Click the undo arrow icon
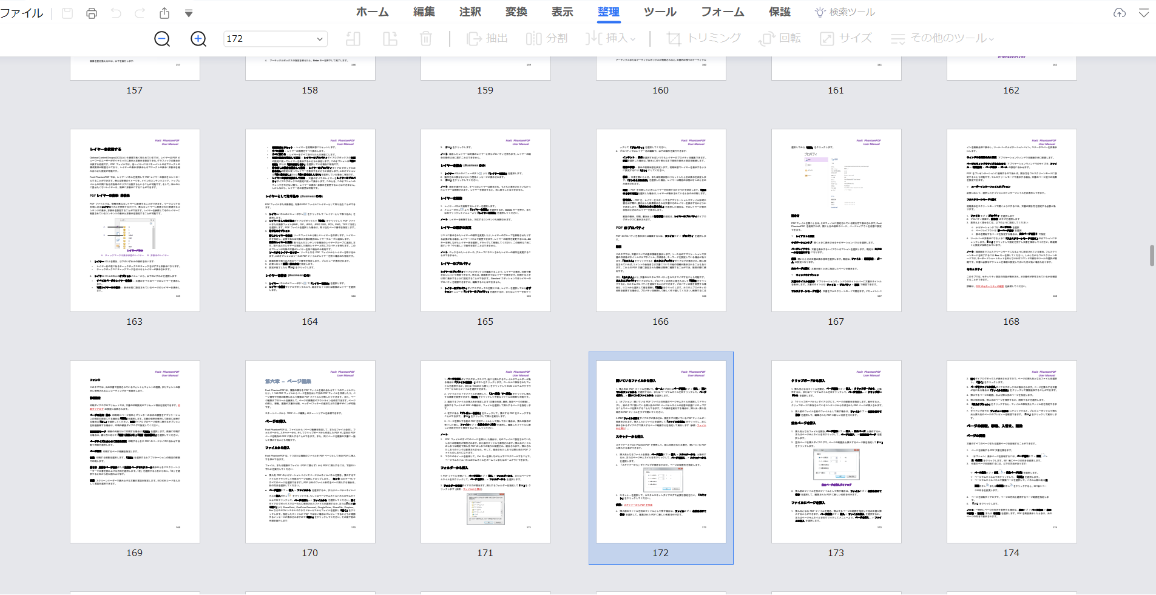Viewport: 1156px width, 595px height. click(x=116, y=13)
